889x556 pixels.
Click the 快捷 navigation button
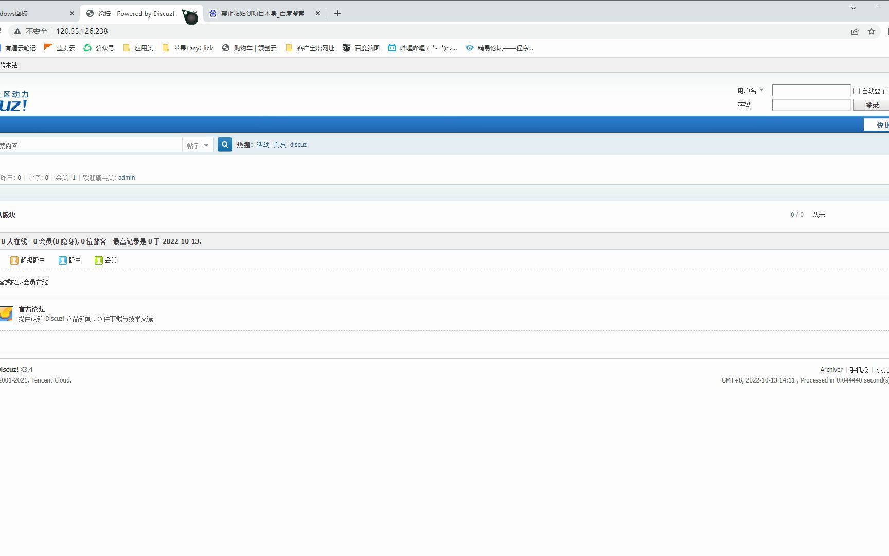pyautogui.click(x=877, y=125)
